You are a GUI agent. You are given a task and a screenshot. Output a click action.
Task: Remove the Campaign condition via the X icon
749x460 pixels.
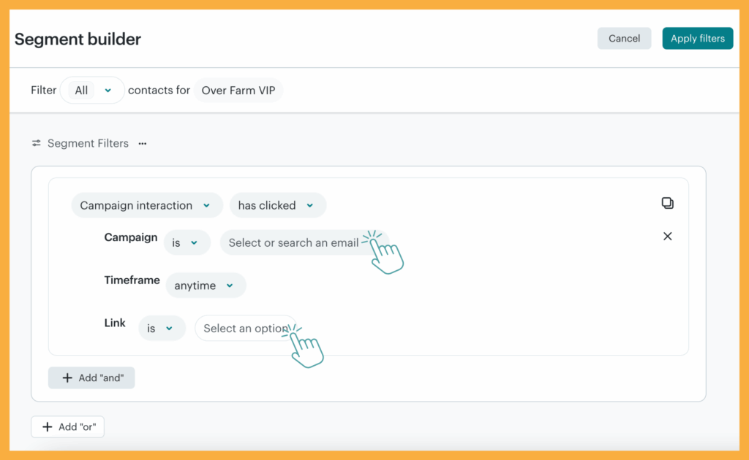[x=667, y=236]
